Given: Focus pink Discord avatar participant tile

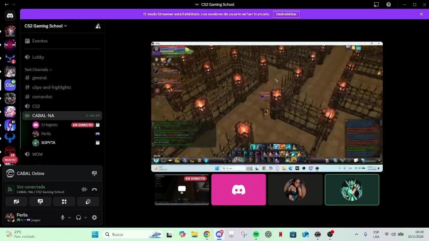Looking at the screenshot, I should 239,189.
